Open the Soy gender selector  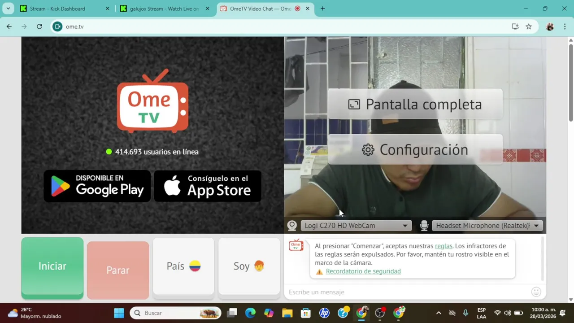249,266
